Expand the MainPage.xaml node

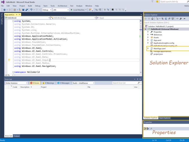point(148,49)
